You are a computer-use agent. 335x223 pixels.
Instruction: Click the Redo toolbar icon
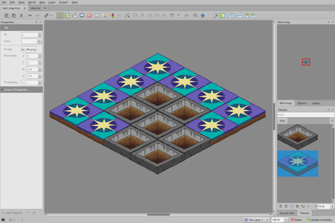(x=38, y=15)
